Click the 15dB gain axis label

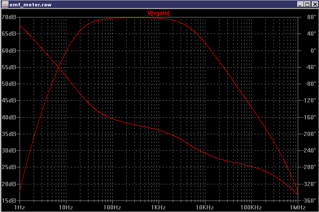[x=9, y=201]
